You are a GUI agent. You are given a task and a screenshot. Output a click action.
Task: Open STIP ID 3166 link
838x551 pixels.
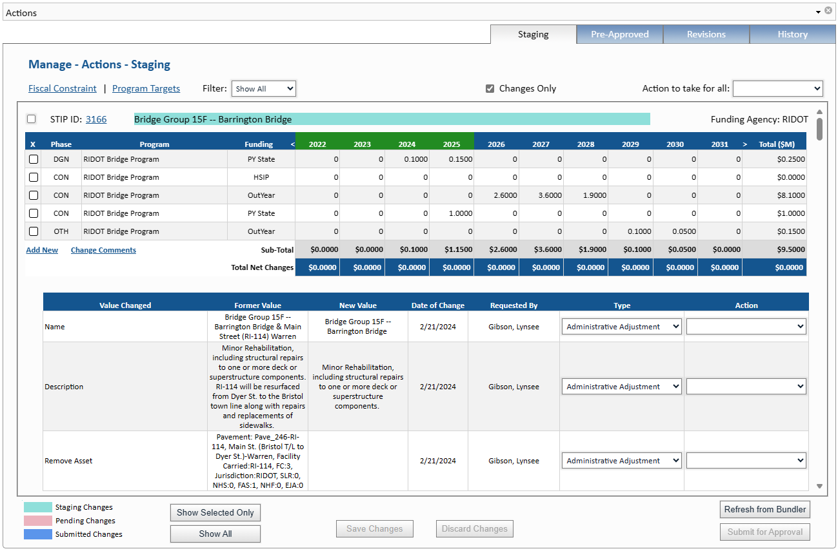[x=96, y=119]
